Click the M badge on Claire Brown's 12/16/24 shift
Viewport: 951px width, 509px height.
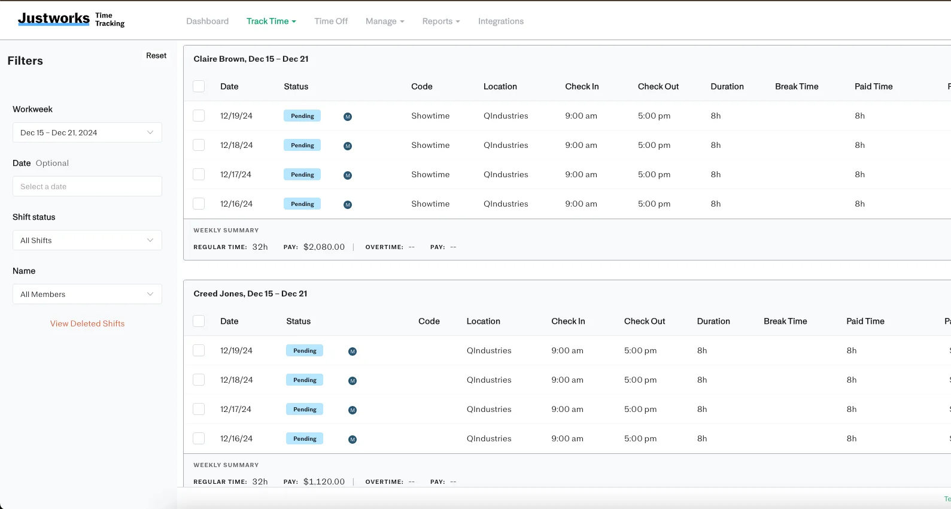348,205
